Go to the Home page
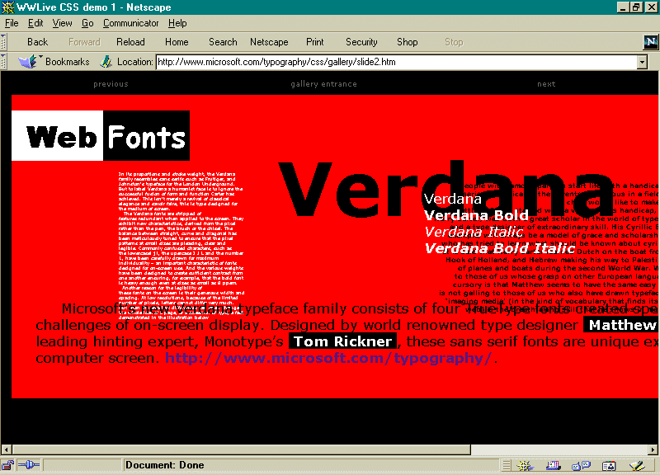Image resolution: width=660 pixels, height=475 pixels. click(x=177, y=42)
